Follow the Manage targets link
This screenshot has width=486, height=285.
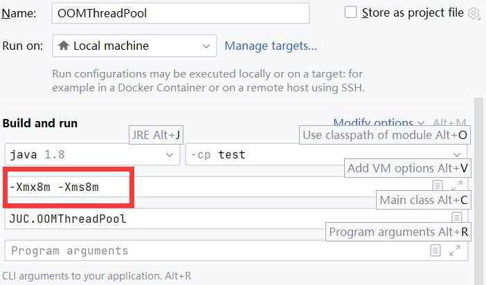tap(271, 46)
